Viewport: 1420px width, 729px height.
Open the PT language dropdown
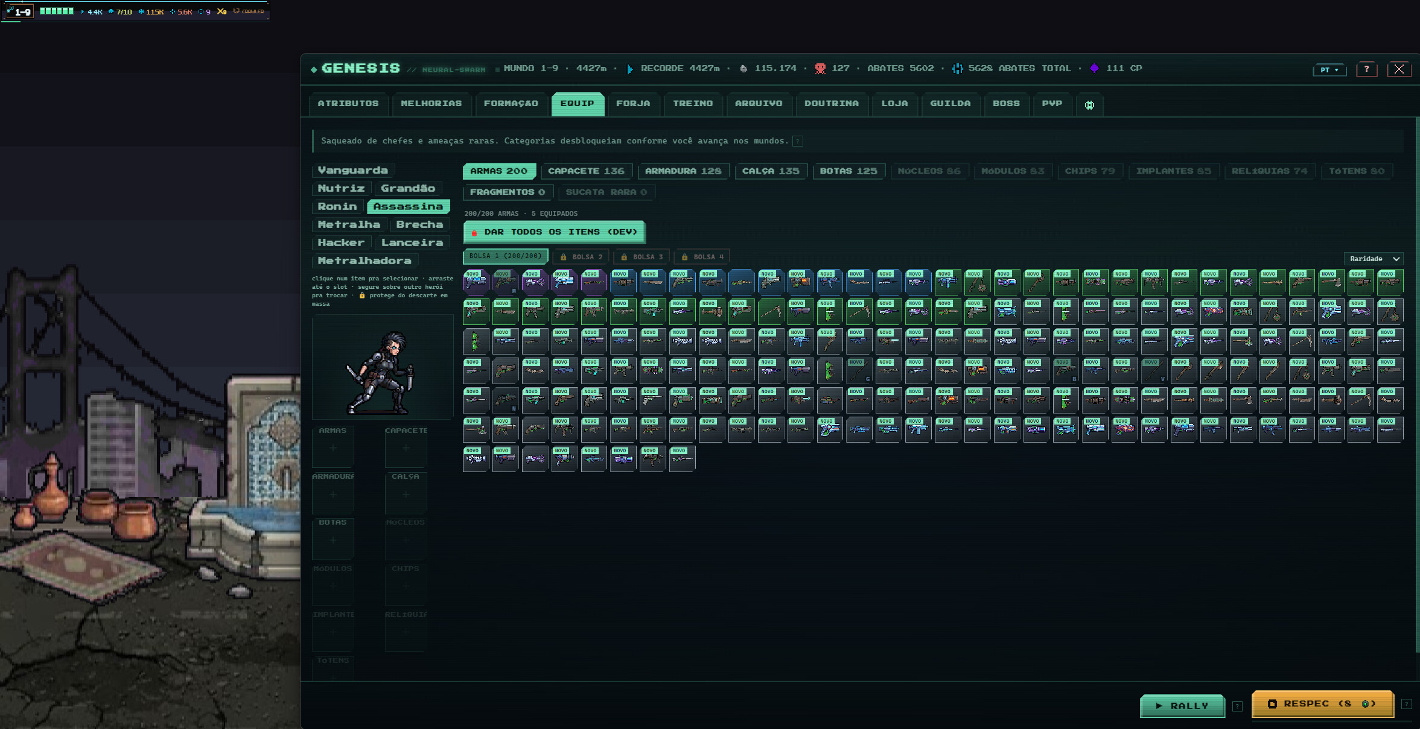[1329, 70]
